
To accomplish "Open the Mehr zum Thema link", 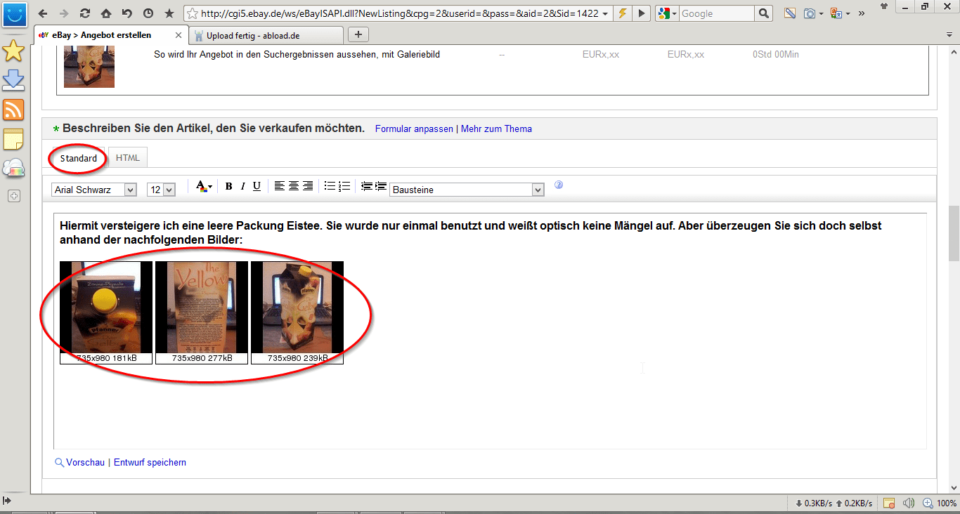I will pos(496,129).
